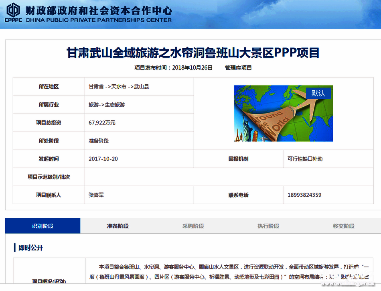Viewport: 381px width, 291px height.
Task: Click the 管理库项目 label
Action: [238, 68]
